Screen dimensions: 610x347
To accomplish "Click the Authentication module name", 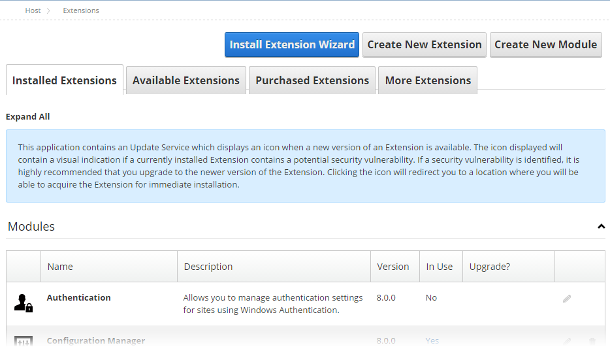I will click(79, 297).
